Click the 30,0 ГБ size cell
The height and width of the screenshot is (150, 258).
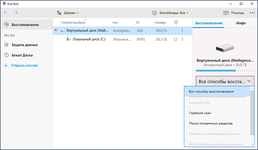point(162,31)
